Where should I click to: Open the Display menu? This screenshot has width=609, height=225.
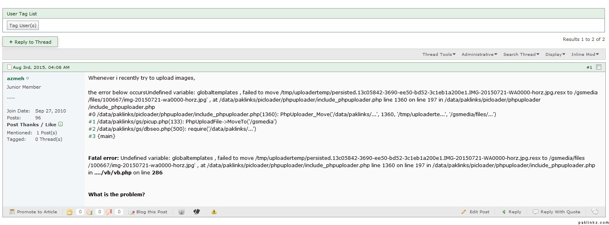click(x=555, y=54)
